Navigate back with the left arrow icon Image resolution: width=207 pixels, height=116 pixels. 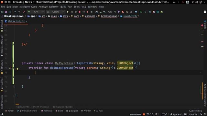(x=15, y=12)
